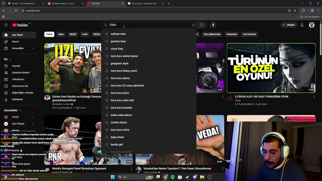Open Daha sonra izle list

point(19,86)
